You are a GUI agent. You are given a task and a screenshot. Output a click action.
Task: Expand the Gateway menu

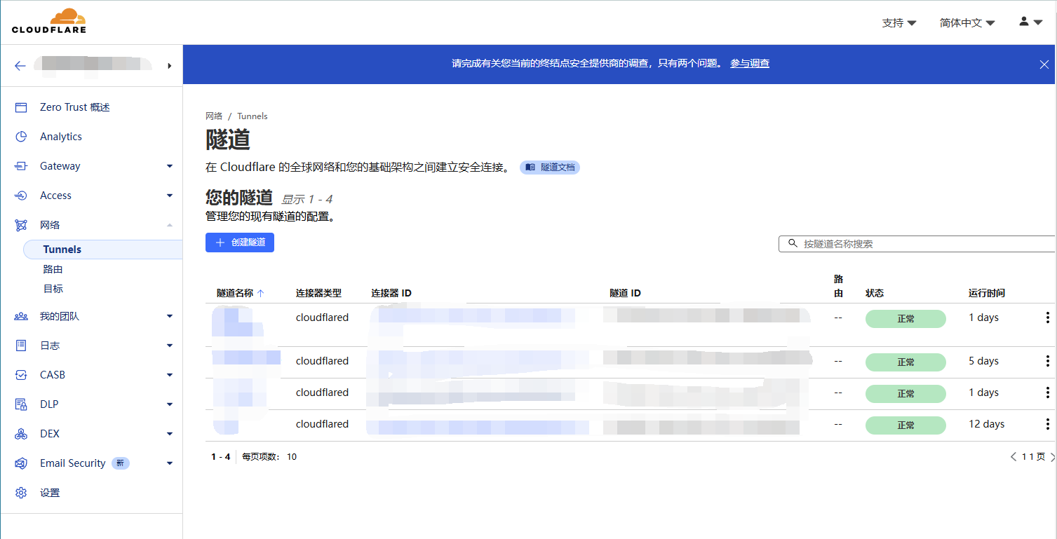click(170, 166)
